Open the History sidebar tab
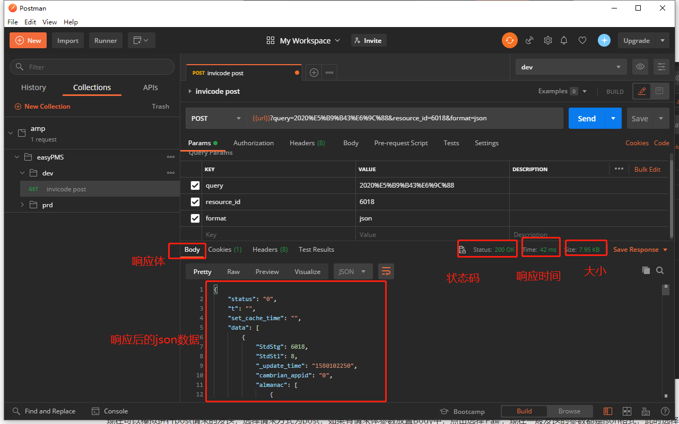The height and width of the screenshot is (424, 679). [x=33, y=87]
